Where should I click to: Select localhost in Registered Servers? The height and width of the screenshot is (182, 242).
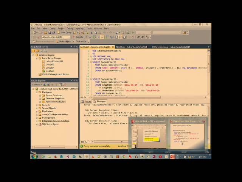tap(50, 71)
